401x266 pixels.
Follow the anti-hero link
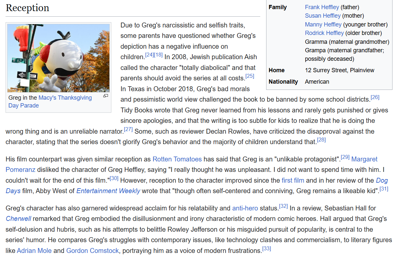tap(245, 208)
